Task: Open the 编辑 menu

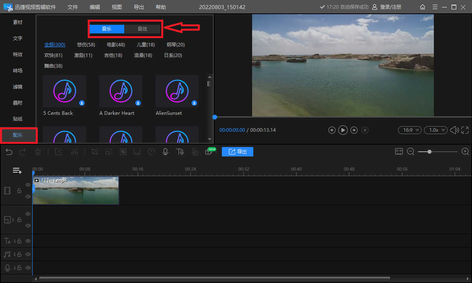Action: [x=95, y=7]
